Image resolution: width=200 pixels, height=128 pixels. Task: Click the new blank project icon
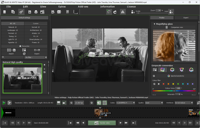pyautogui.click(x=5, y=12)
